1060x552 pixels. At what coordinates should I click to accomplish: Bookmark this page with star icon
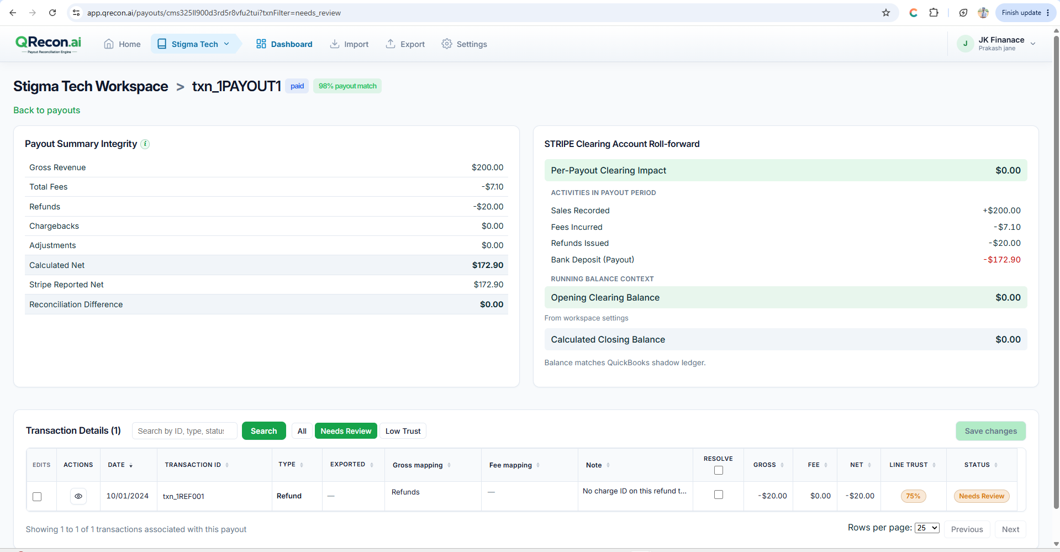(x=886, y=13)
